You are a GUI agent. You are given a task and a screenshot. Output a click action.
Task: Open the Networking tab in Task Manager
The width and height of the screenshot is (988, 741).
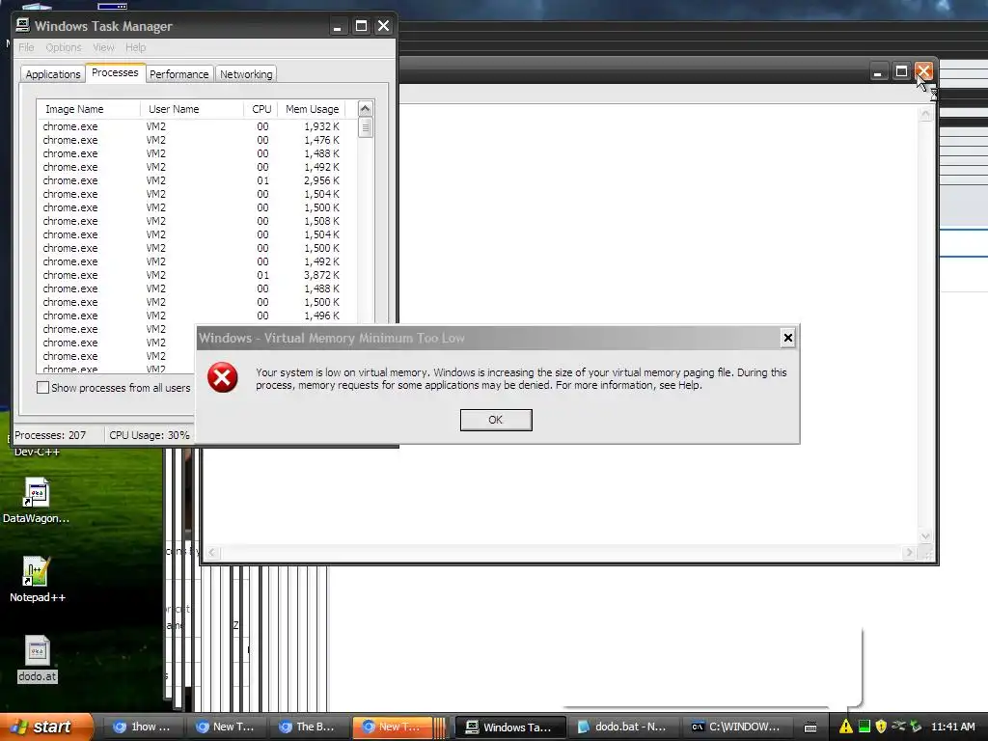tap(246, 74)
